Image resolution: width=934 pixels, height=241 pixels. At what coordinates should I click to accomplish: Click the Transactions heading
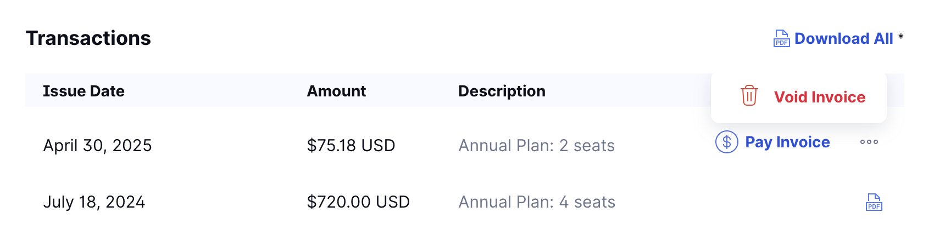[88, 38]
